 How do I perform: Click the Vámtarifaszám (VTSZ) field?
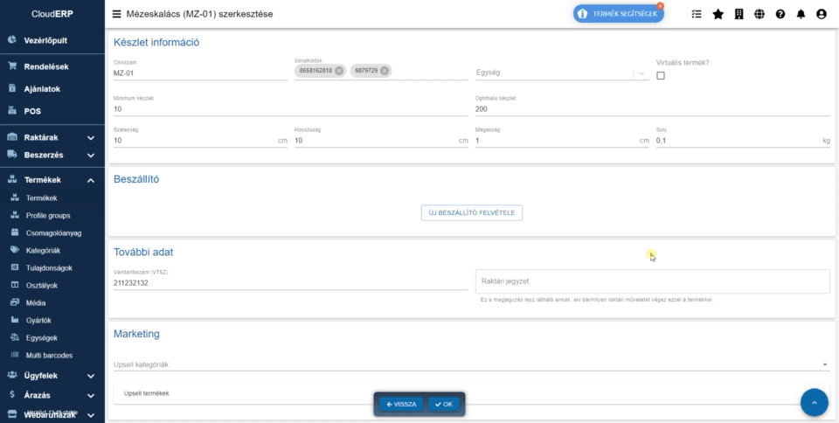[x=290, y=283]
